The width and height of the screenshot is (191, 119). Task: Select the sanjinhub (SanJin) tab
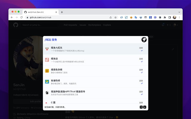(x=41, y=12)
